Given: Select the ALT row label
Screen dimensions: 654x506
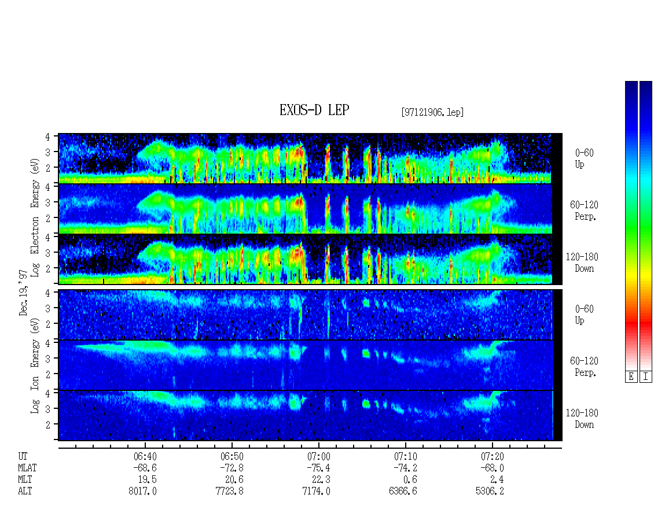Looking at the screenshot, I should (25, 492).
